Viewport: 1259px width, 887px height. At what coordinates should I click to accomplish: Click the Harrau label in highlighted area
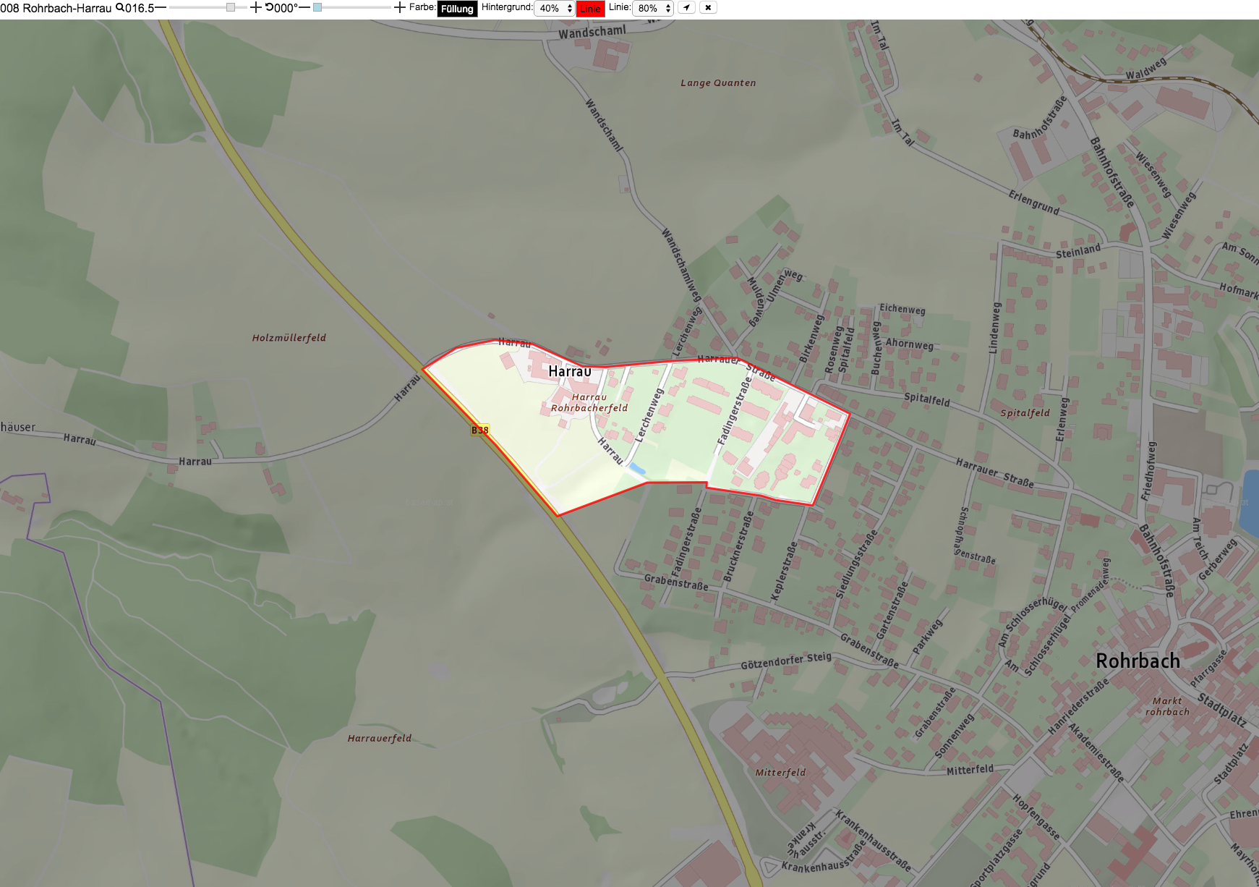(x=570, y=371)
